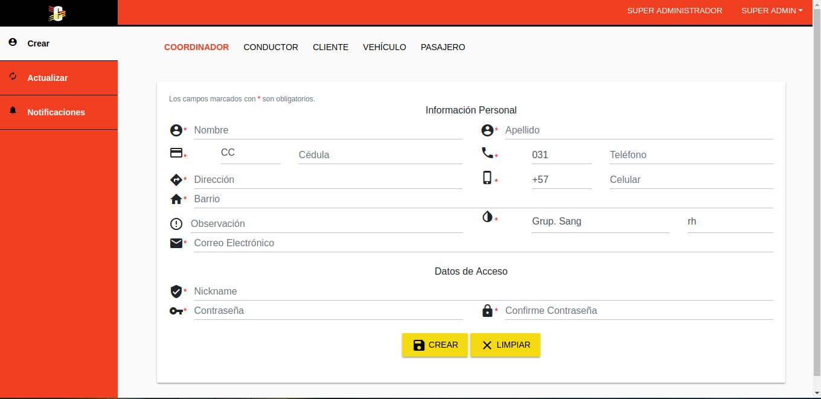Image resolution: width=821 pixels, height=399 pixels.
Task: Focus the Nickname input field
Action: coord(484,292)
